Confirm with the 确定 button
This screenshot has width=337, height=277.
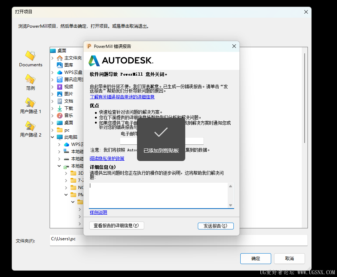click(x=256, y=259)
